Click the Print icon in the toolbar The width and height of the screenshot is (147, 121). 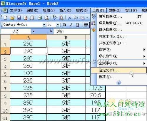pyautogui.click(x=40, y=18)
